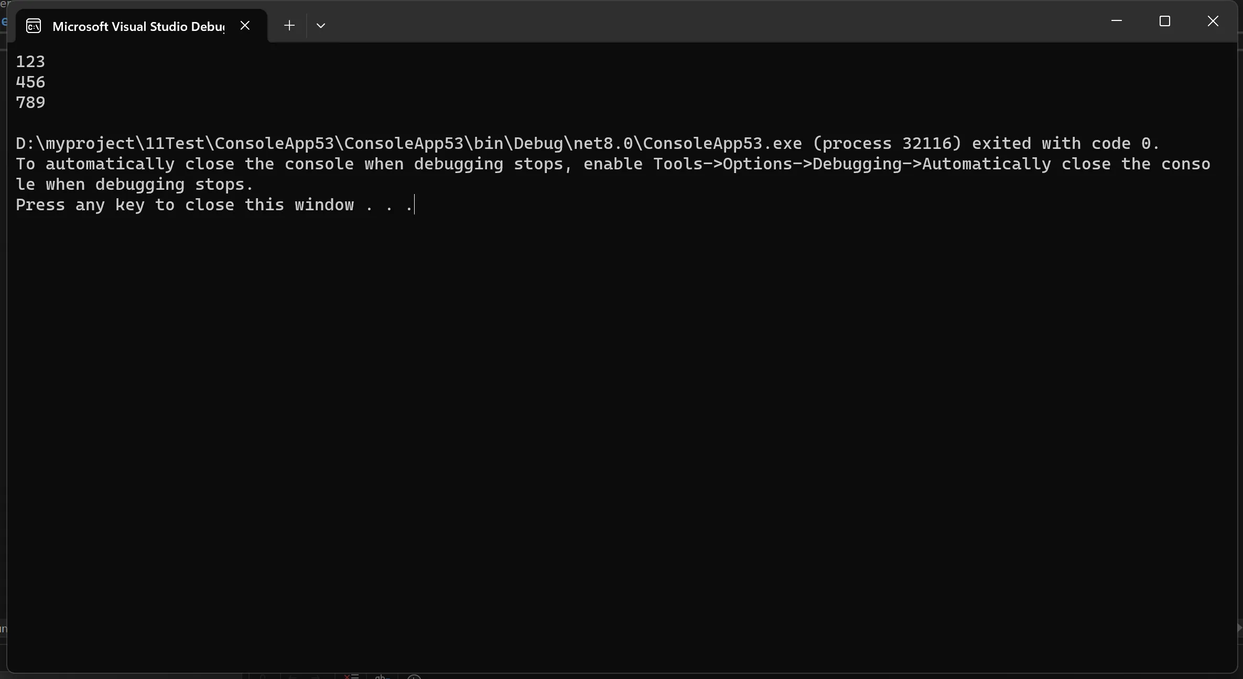The image size is (1243, 679).
Task: Click the clock icon in bottom toolbar
Action: tap(414, 677)
